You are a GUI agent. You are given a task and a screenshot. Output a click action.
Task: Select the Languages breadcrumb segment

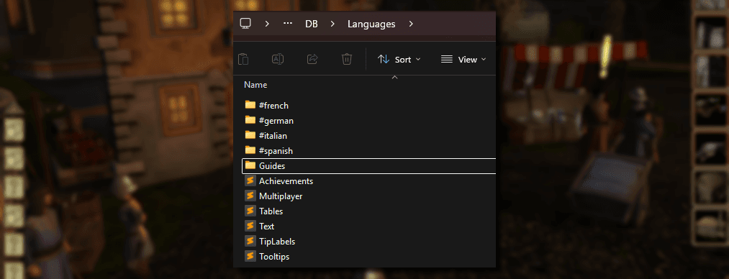(x=371, y=24)
